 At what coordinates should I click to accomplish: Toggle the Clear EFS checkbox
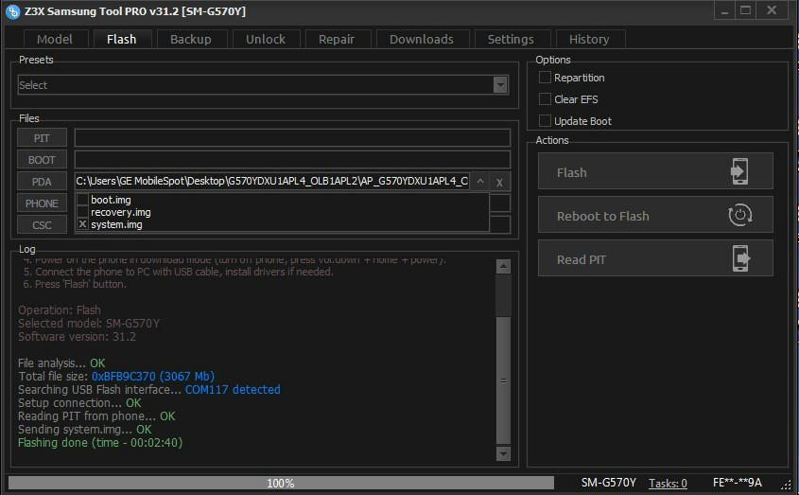pyautogui.click(x=545, y=99)
